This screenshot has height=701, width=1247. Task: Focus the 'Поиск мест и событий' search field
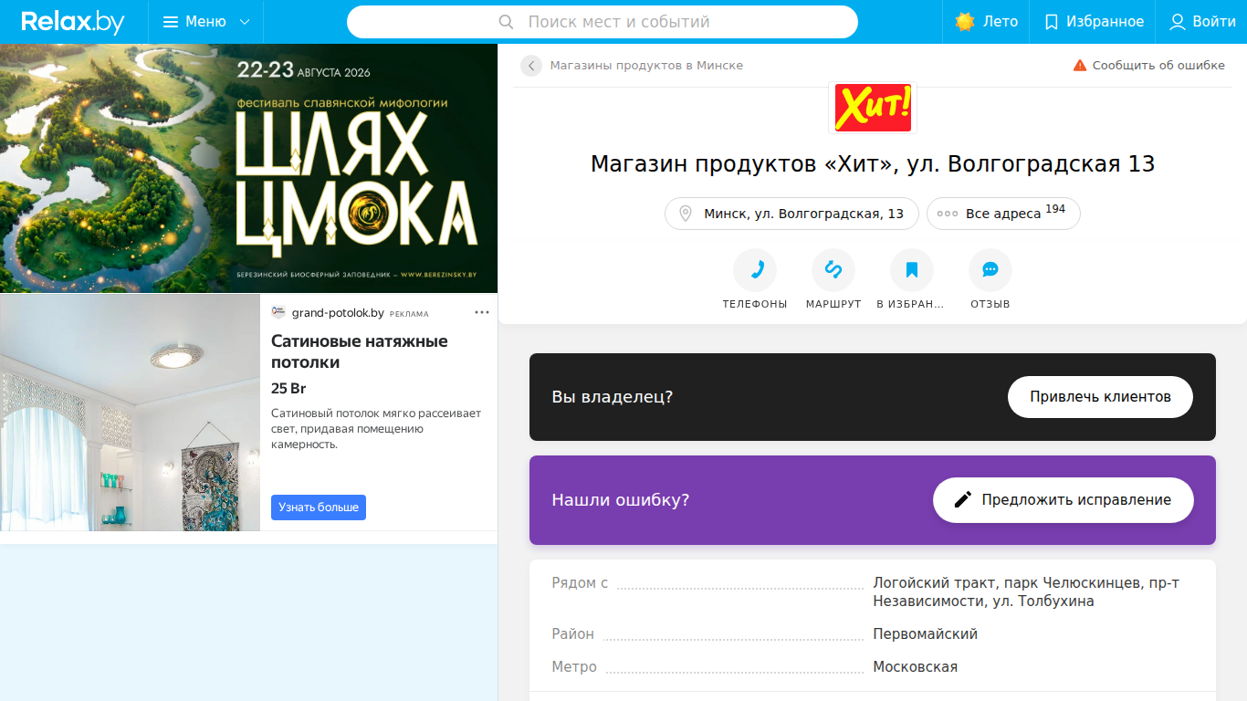coord(603,22)
